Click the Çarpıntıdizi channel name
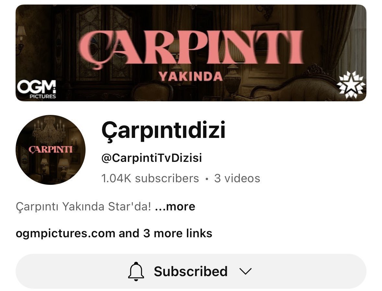382x291 pixels. pyautogui.click(x=163, y=130)
